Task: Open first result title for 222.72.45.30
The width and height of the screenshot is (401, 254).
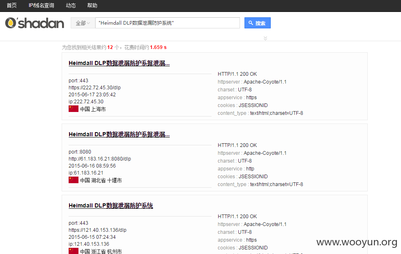Action: point(119,63)
